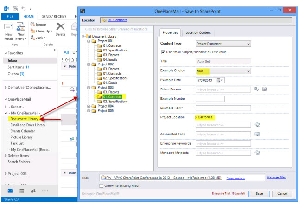Viewport: 305px width, 204px height.
Task: Open the Manage Files link
Action: pos(276,177)
